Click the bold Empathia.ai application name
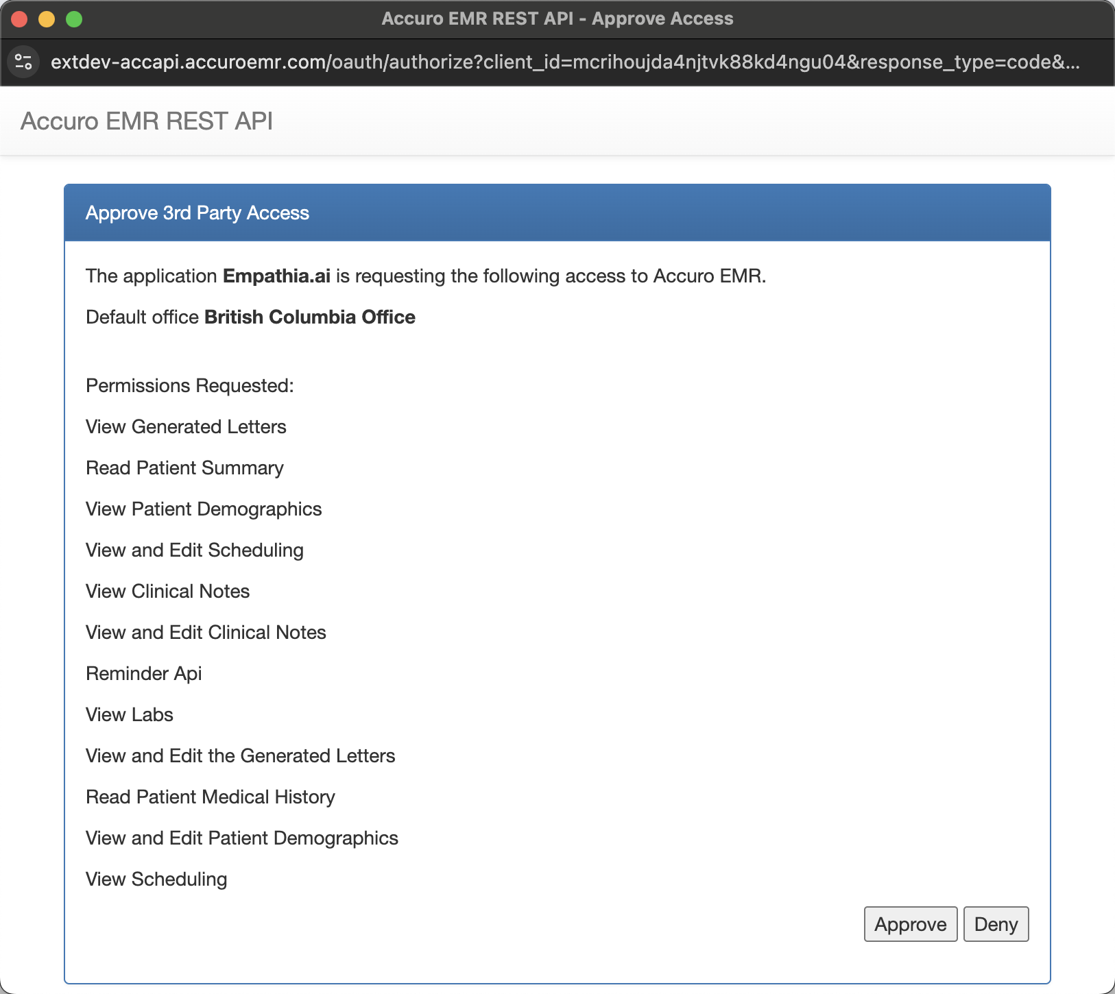 pos(277,276)
